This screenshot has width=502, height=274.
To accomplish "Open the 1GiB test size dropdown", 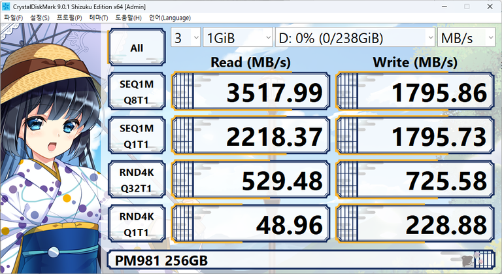I will coord(238,38).
